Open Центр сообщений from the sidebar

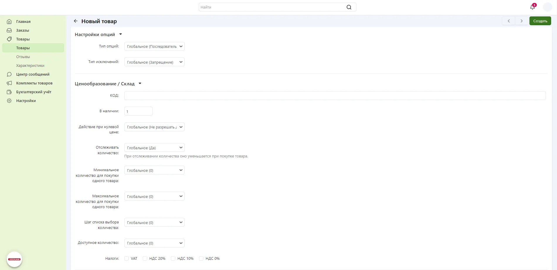(33, 74)
